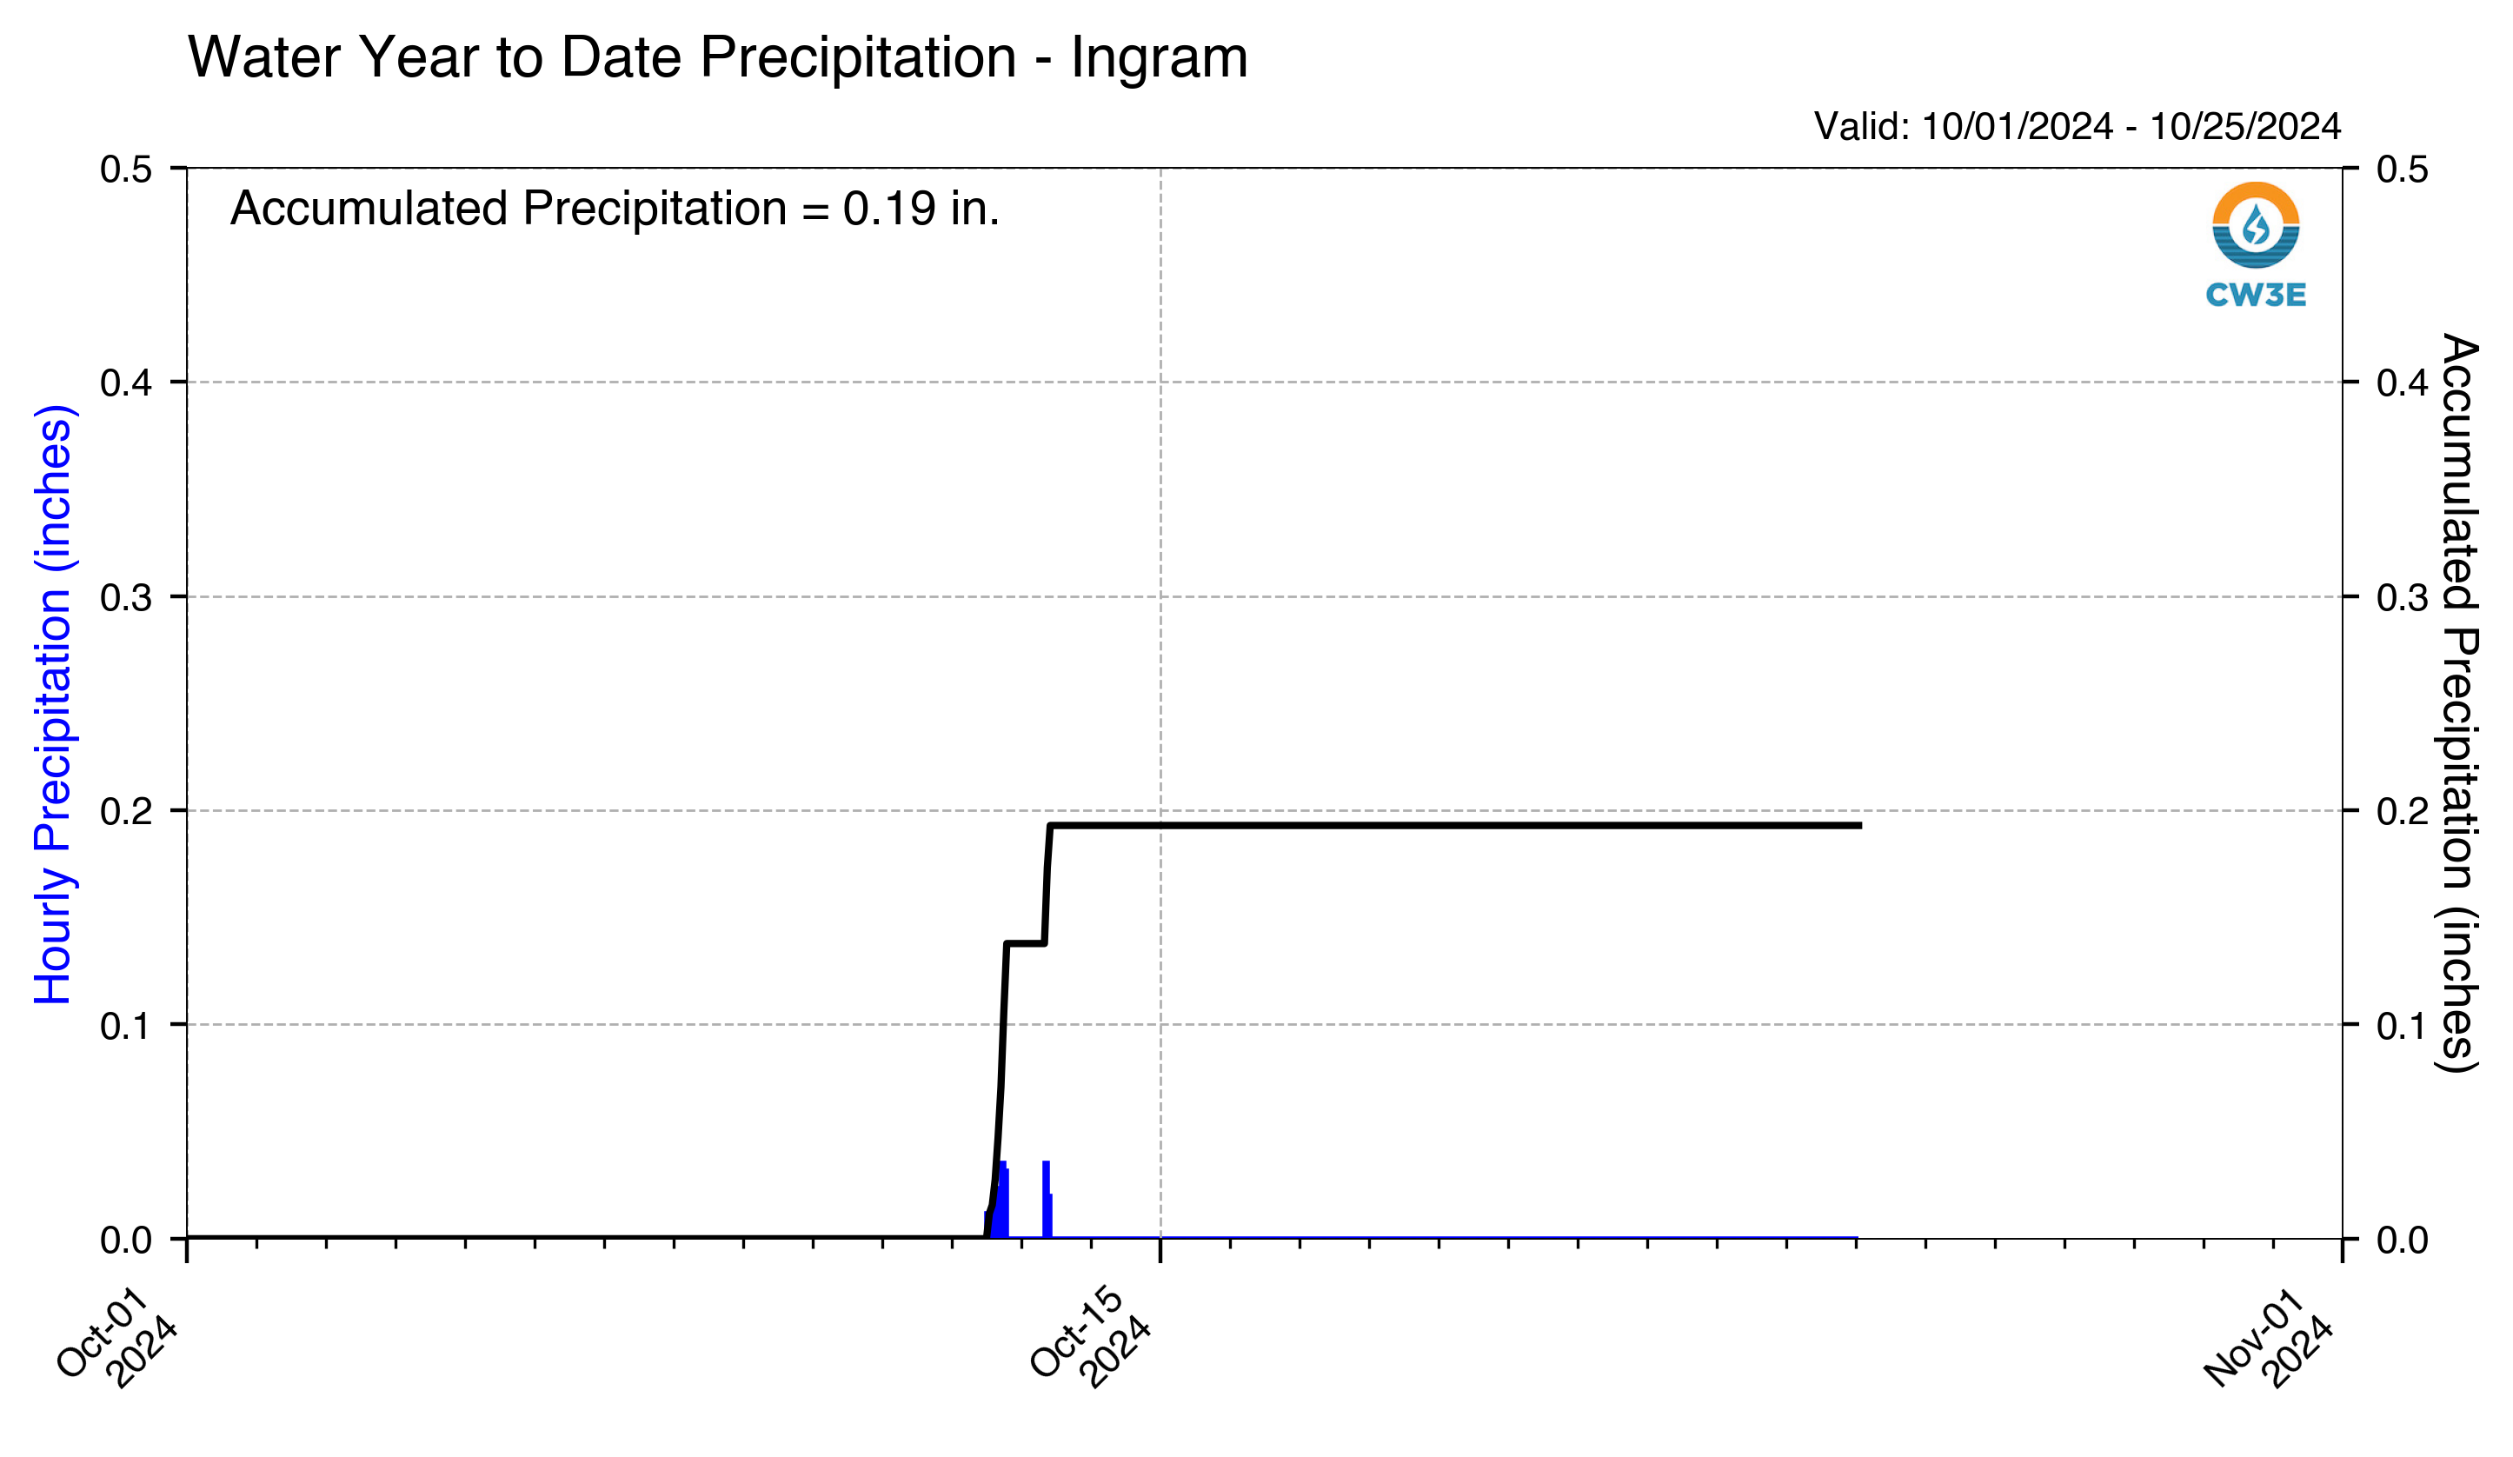Click the black accumulated line plateau near 0.14
This screenshot has height=1457, width=2513.
point(1025,943)
